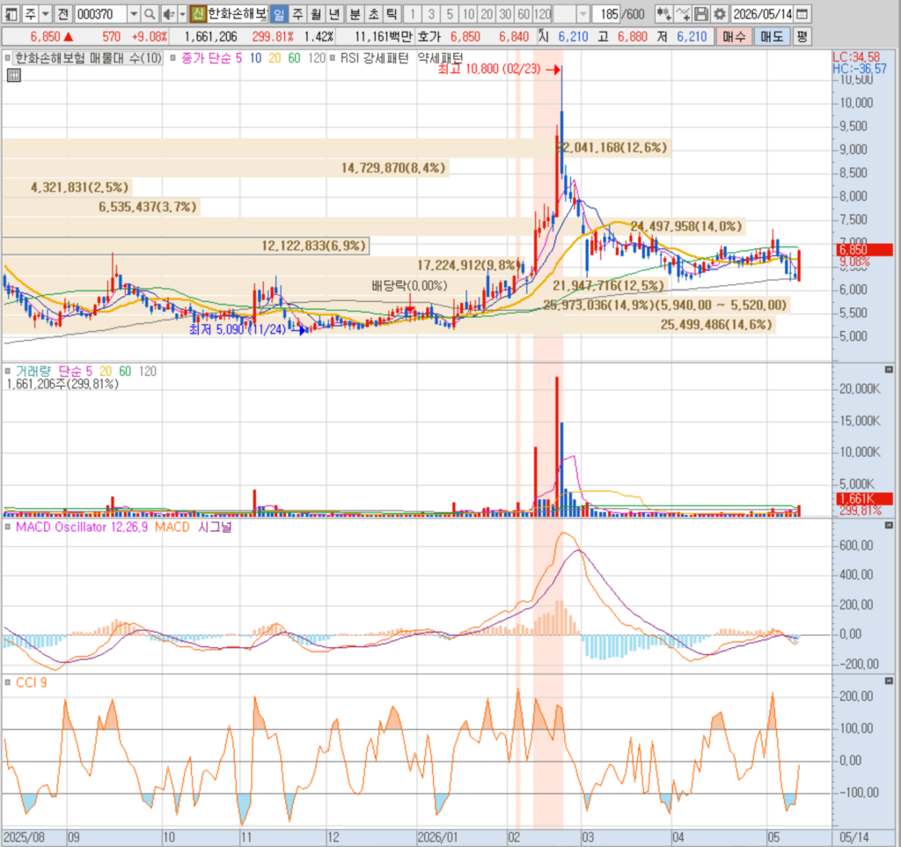
Task: Select daily (일) chart period
Action: (279, 14)
